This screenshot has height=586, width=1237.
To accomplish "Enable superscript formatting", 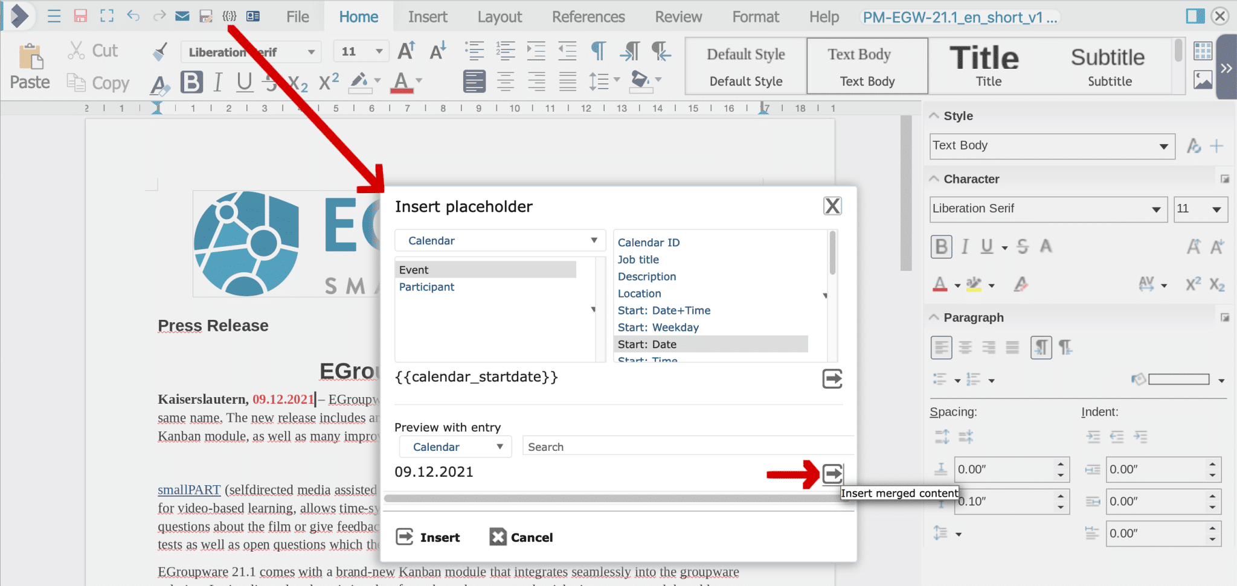I will pos(326,83).
